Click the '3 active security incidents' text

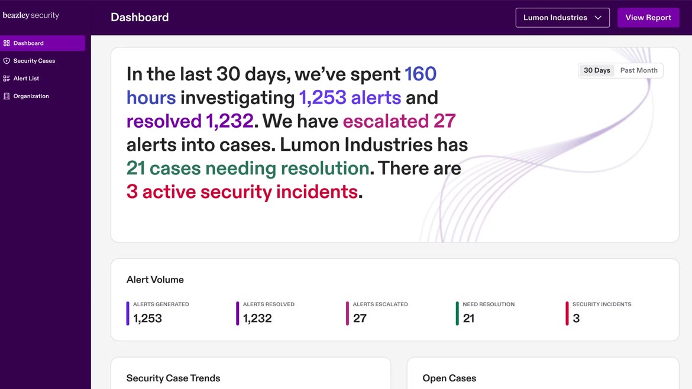click(x=242, y=192)
